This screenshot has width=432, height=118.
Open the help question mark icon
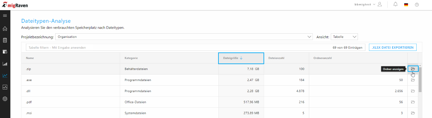click(x=417, y=5)
